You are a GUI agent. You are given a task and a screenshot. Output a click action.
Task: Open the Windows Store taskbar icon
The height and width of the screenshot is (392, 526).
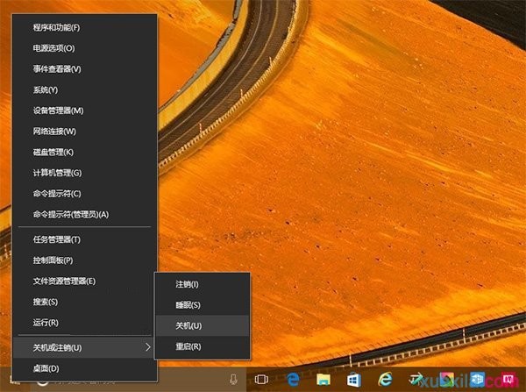point(353,379)
